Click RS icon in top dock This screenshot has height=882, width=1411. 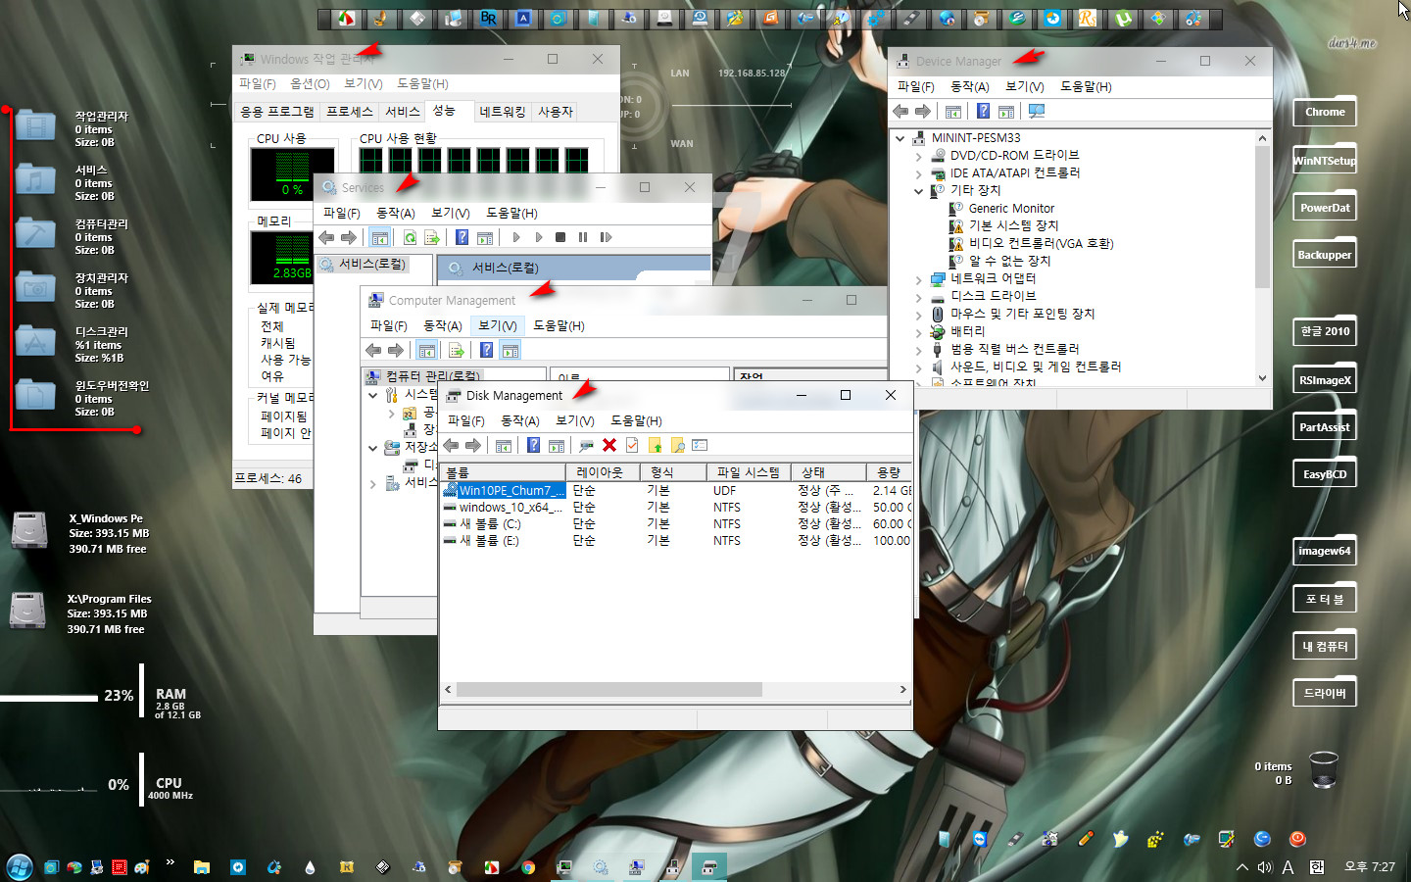point(1088,18)
